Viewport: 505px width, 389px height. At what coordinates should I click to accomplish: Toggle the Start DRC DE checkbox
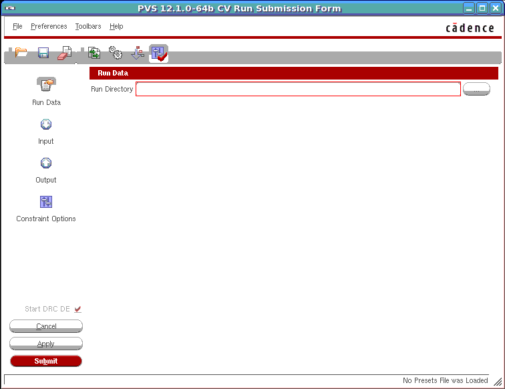click(x=77, y=309)
